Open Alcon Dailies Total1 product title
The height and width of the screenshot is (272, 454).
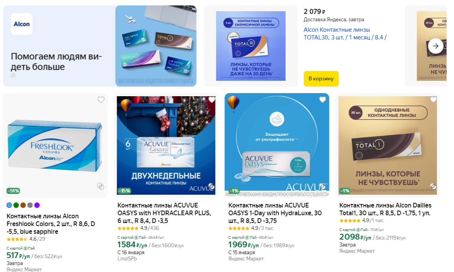pyautogui.click(x=385, y=209)
